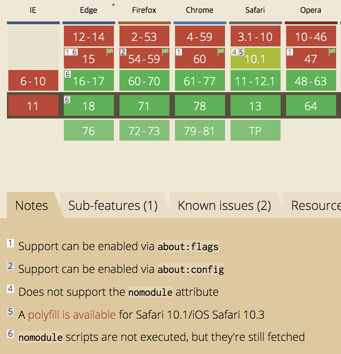Switch to the Notes tab
This screenshot has width=341, height=354.
click(x=32, y=205)
